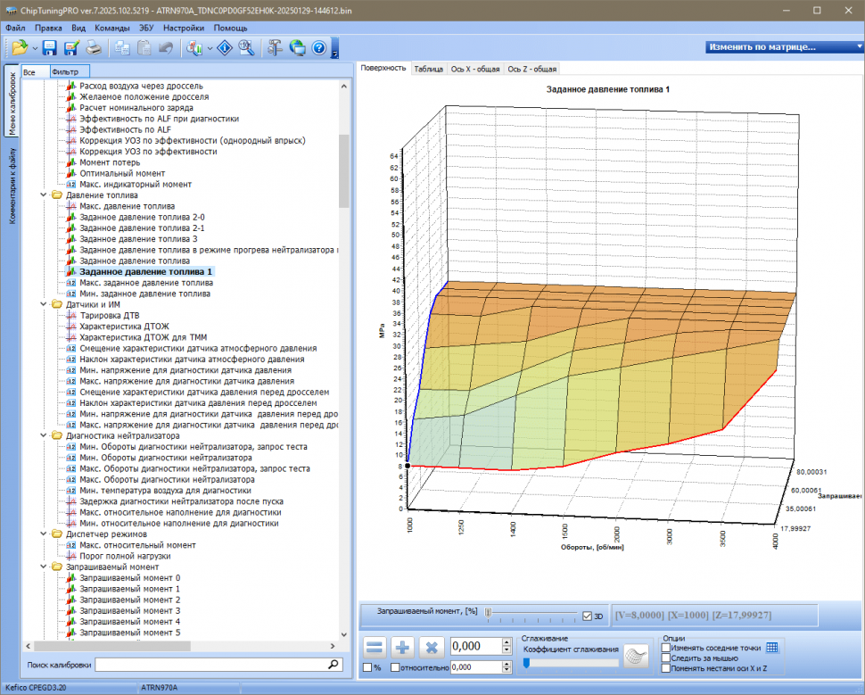Check the 'Следить за мышью' option
The image size is (865, 695).
(666, 658)
